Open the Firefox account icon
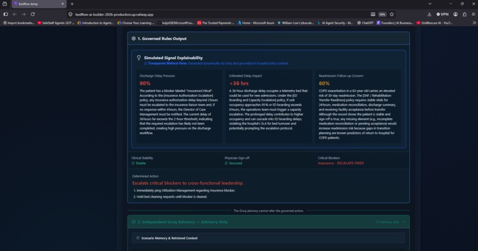Screen dimensions: 478x251 point(455,14)
